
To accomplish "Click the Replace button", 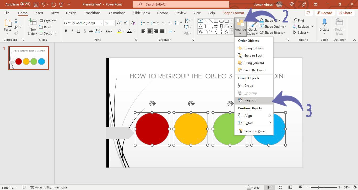I will click(x=303, y=27).
